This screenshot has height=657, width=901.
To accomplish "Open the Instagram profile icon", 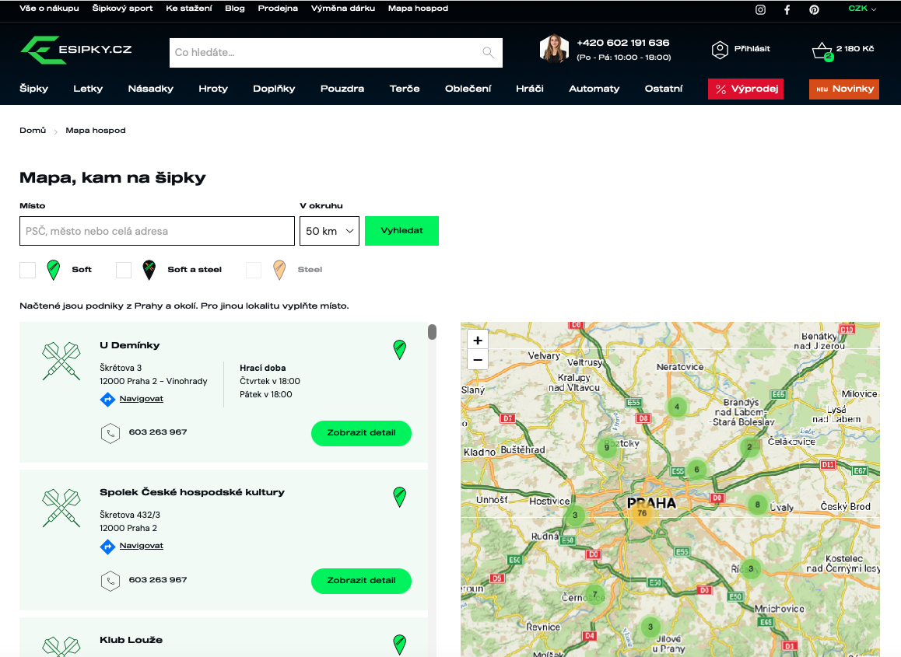I will click(761, 9).
